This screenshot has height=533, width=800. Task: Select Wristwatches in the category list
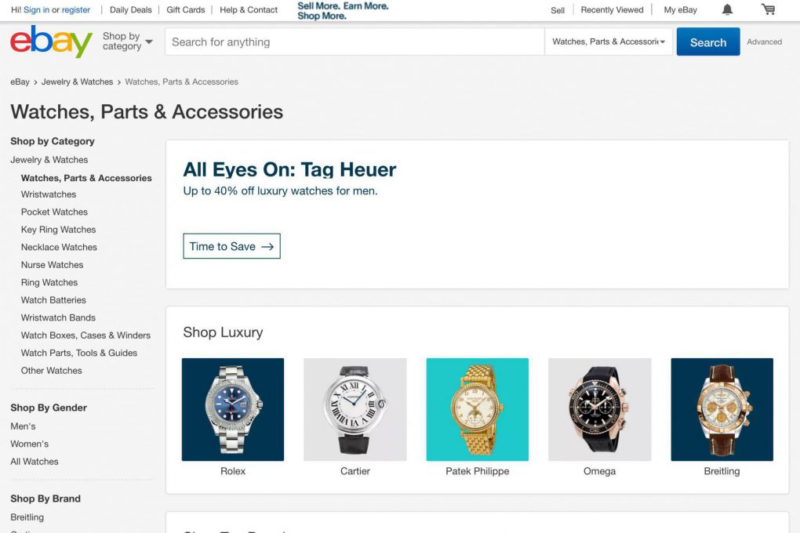(x=49, y=194)
